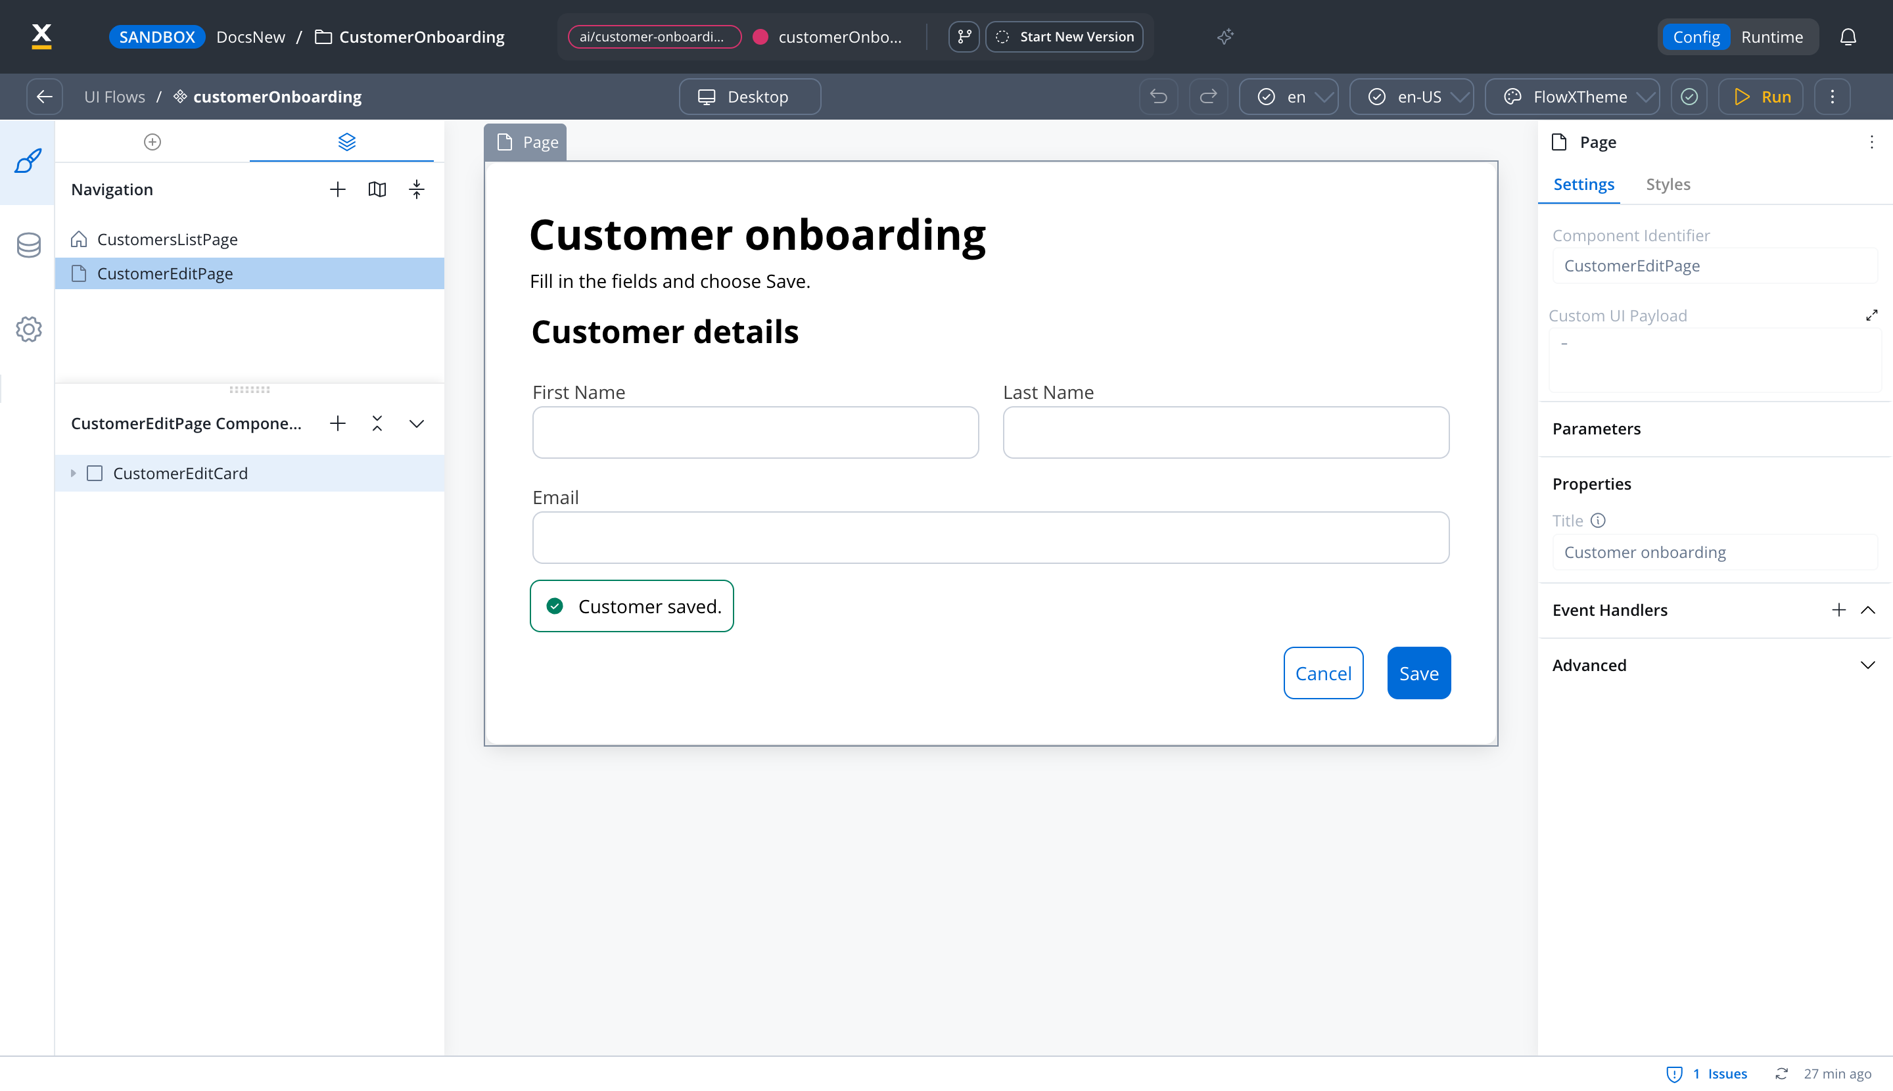Switch to the Styles tab

tap(1668, 184)
